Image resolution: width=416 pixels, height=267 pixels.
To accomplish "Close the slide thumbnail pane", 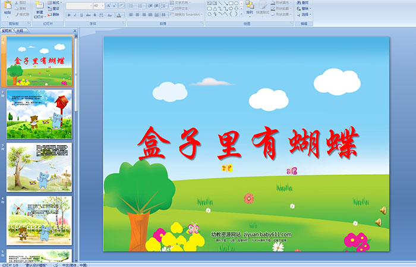I will 75,30.
